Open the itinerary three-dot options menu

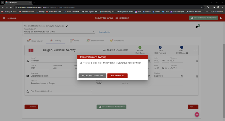point(197,50)
